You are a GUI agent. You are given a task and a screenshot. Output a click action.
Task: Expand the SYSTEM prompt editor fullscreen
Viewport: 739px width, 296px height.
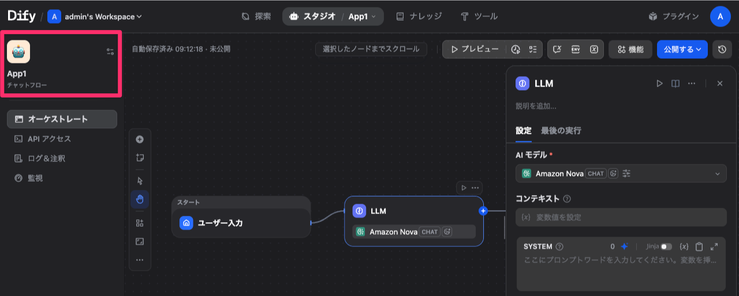pos(714,246)
